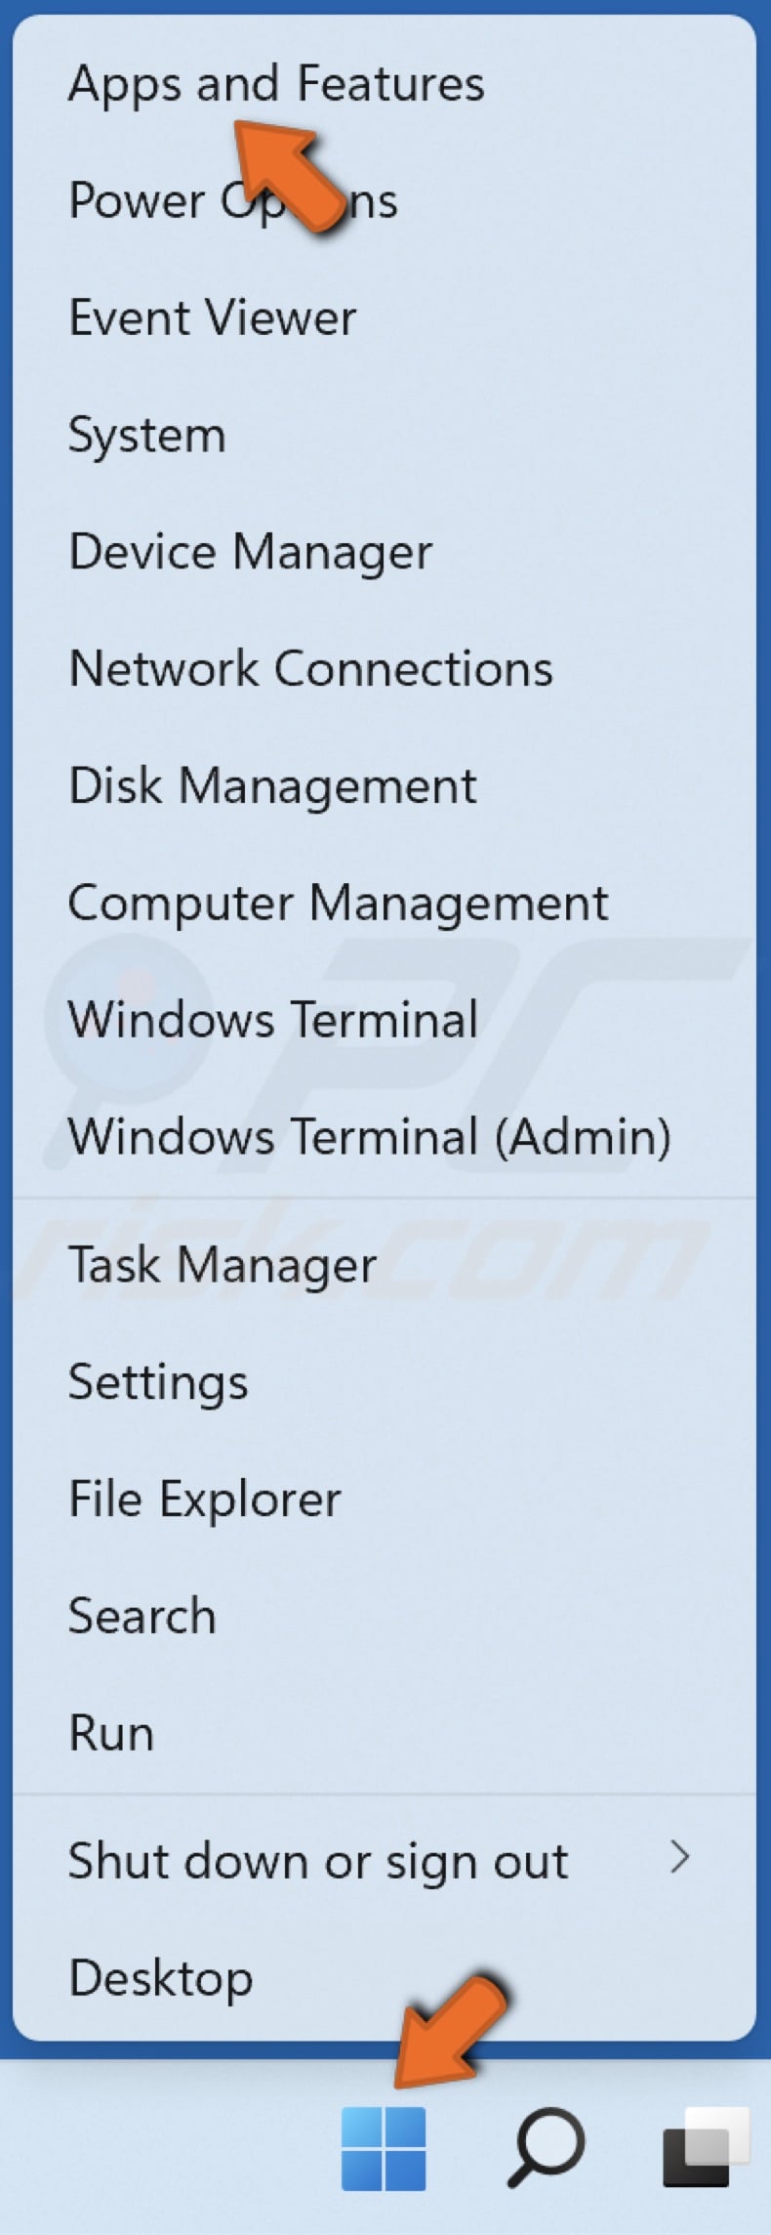Open Disk Management

[272, 784]
